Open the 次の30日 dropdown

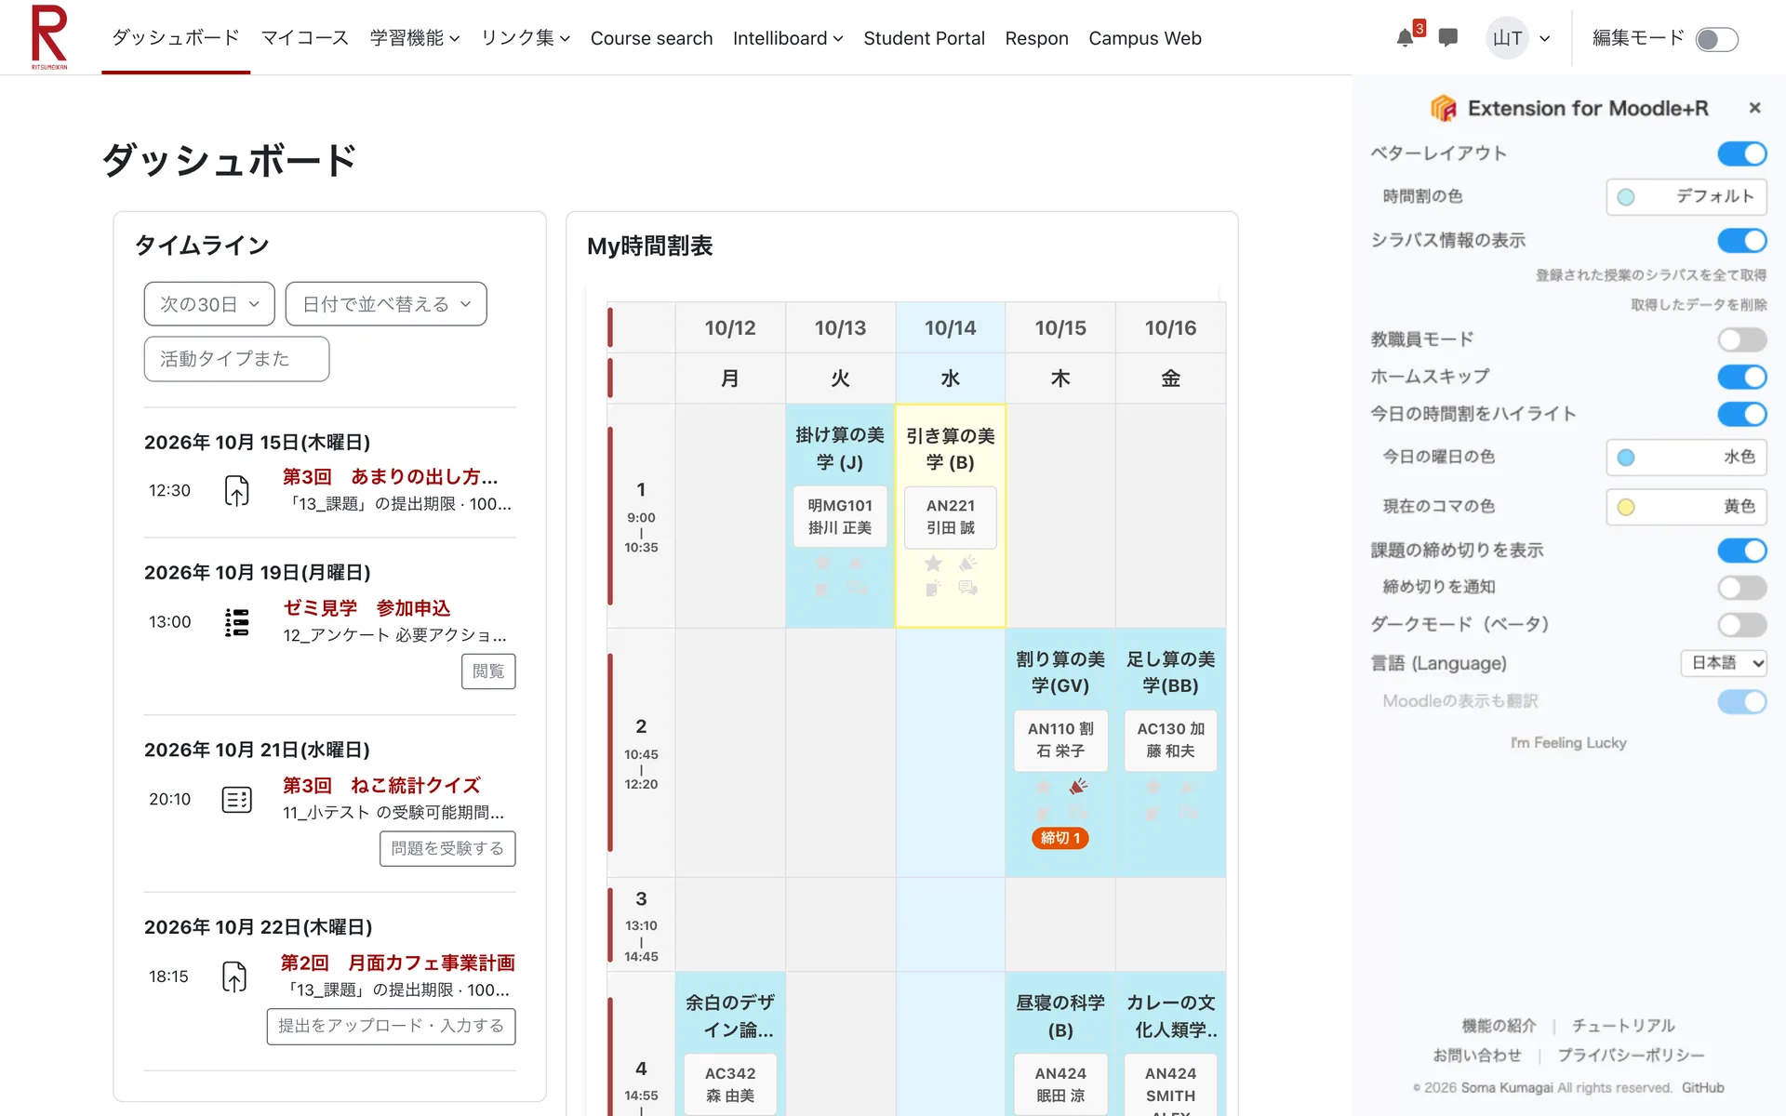209,304
